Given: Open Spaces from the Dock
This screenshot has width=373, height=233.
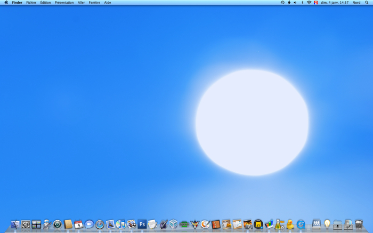Looking at the screenshot, I should [x=36, y=224].
